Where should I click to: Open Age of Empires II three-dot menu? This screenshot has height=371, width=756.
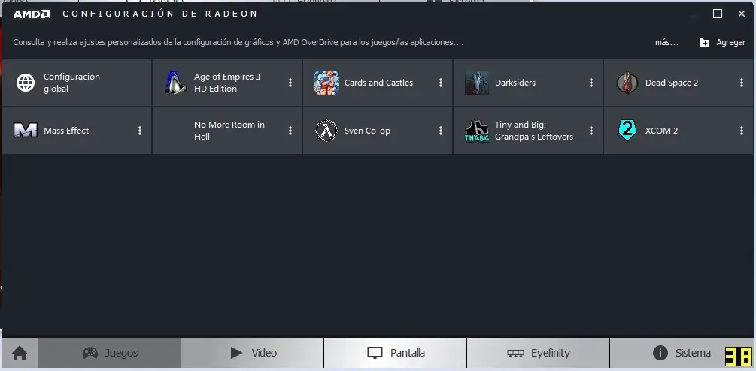coord(290,83)
